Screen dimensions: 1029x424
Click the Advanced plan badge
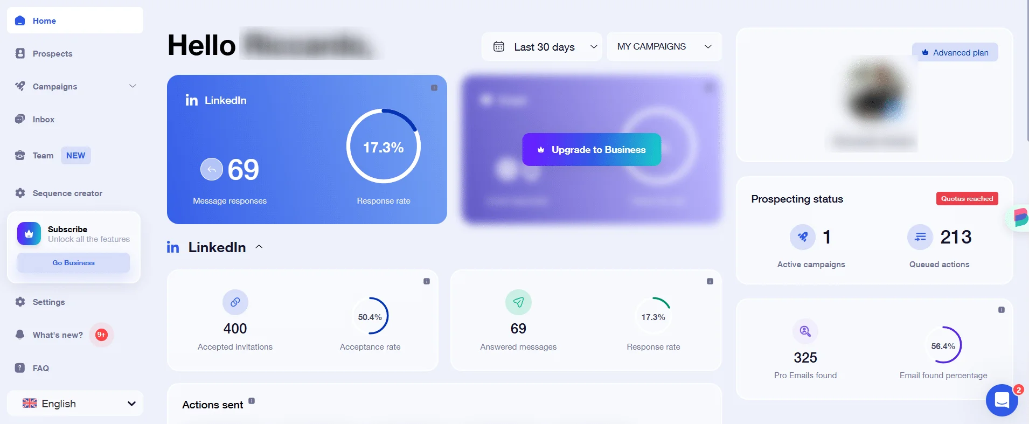click(x=955, y=52)
